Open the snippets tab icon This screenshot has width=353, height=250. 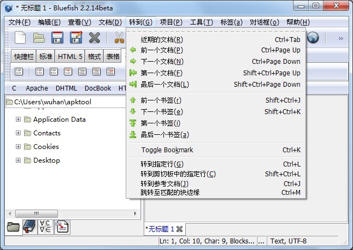[62, 227]
